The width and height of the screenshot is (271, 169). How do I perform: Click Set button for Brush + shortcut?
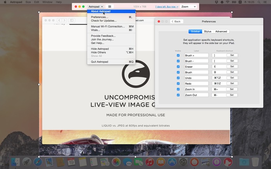click(x=232, y=55)
